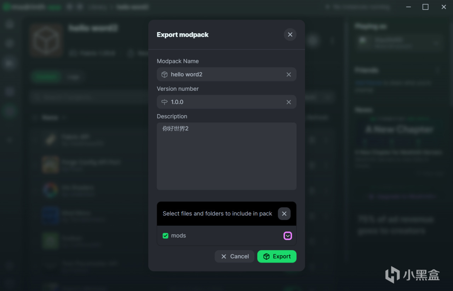
Task: Clear the Modpack Name field
Action: point(288,75)
